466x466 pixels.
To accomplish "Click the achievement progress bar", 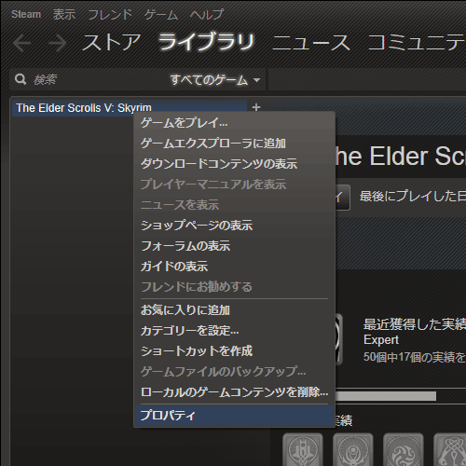I will 386,396.
